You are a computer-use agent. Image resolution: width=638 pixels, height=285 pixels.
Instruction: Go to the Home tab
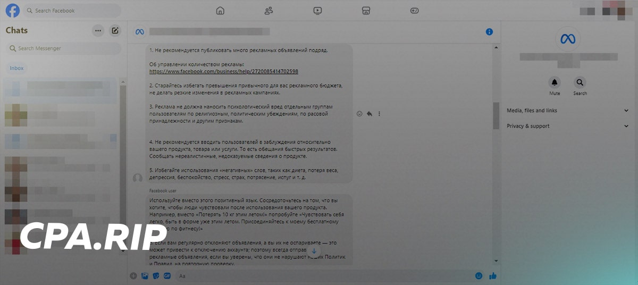[220, 11]
